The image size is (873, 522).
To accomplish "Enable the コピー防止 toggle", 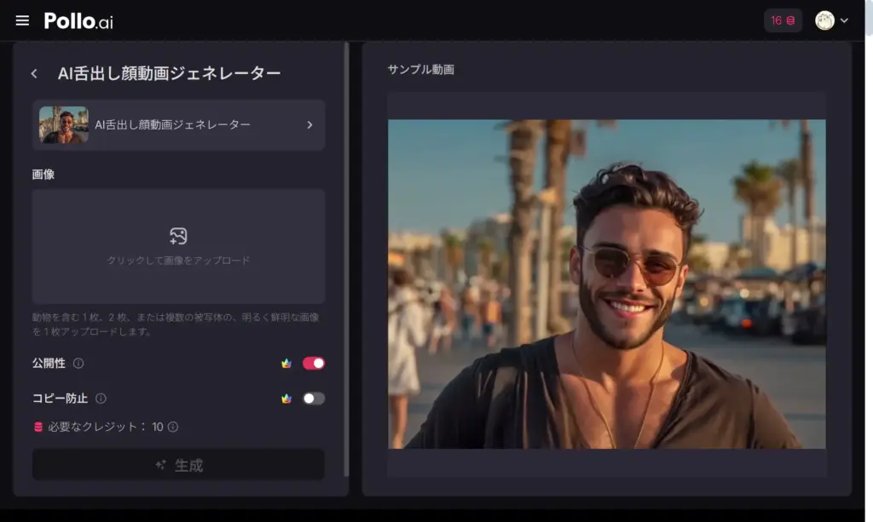I will [314, 398].
